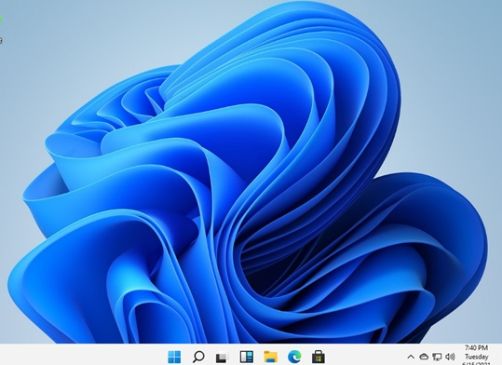Click the OneDrive cloud tray icon
Screen dimensions: 502x365
[x=424, y=357]
